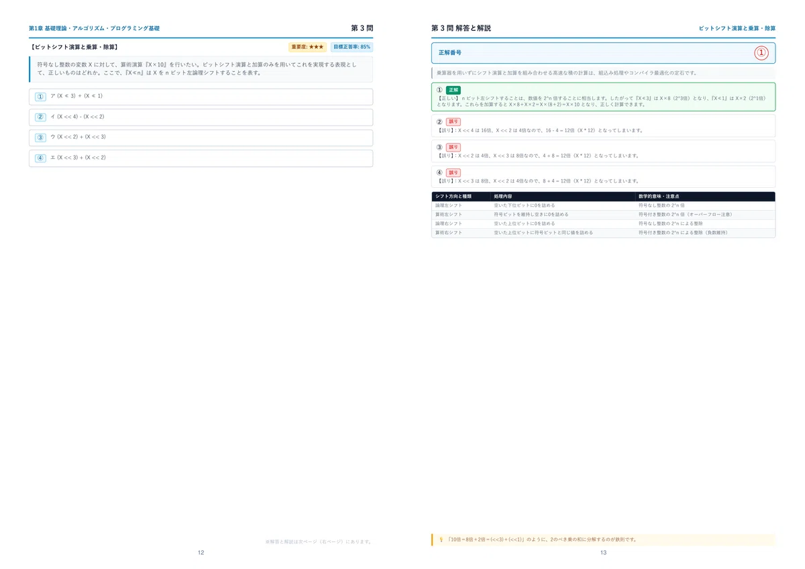Image resolution: width=805 pixels, height=569 pixels.
Task: Click the chapter header 第1章 基礎理論・アルゴリズム・プログラミング基礎
Action: [94, 29]
